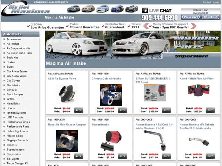Browse Exhaust category
Viewport: 222px width, 166px height.
click(x=12, y=90)
